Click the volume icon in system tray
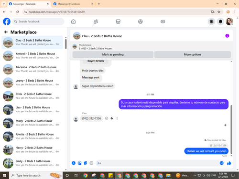 (208, 175)
